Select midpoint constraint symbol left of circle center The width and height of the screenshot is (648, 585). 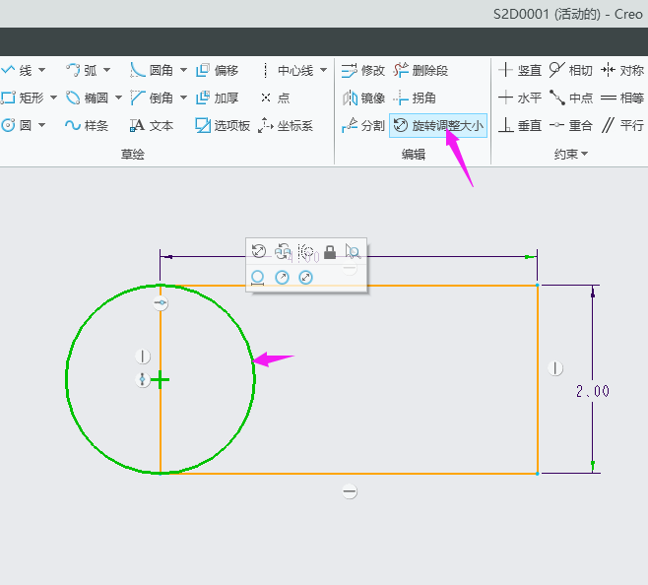point(142,379)
